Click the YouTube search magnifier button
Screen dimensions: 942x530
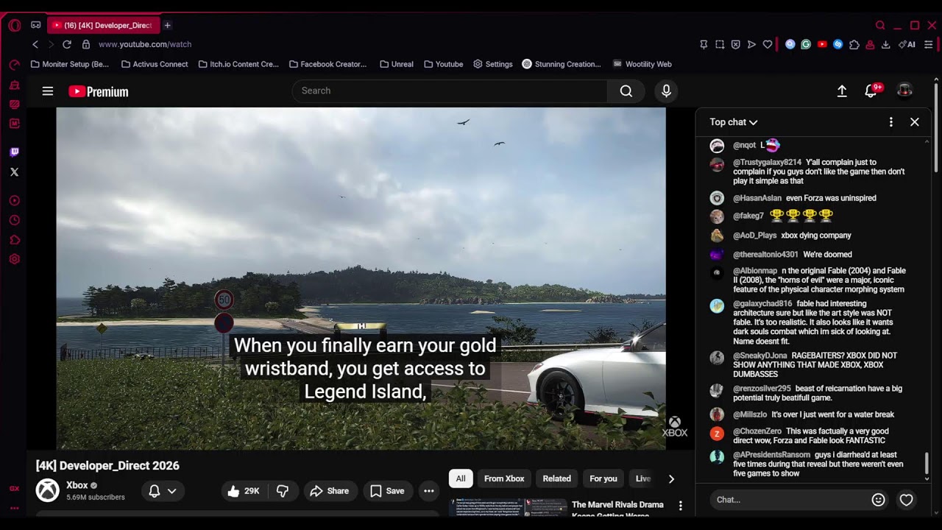point(626,91)
